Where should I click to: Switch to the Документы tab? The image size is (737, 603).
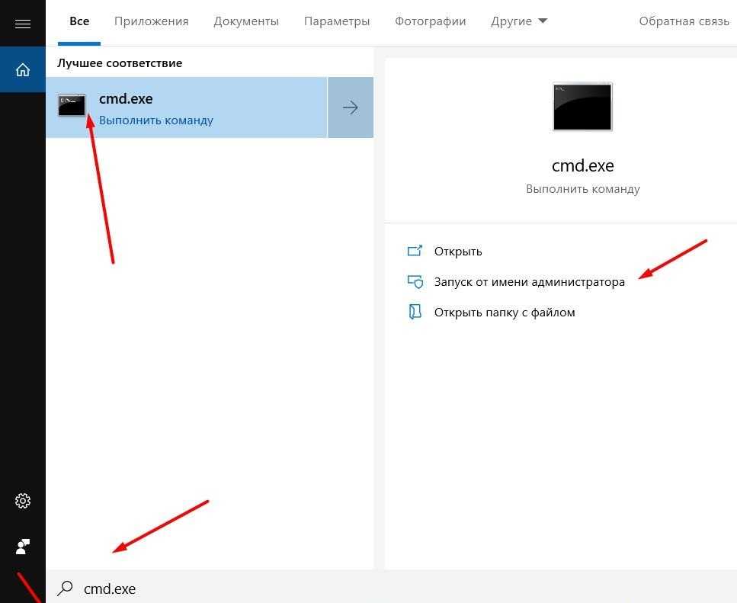click(246, 21)
